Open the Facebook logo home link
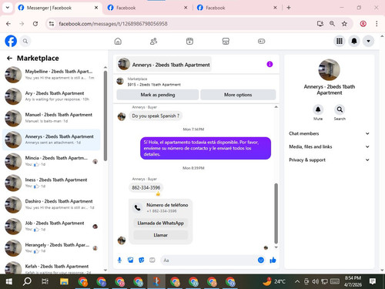Image resolution: width=385 pixels, height=289 pixels. coord(11,41)
